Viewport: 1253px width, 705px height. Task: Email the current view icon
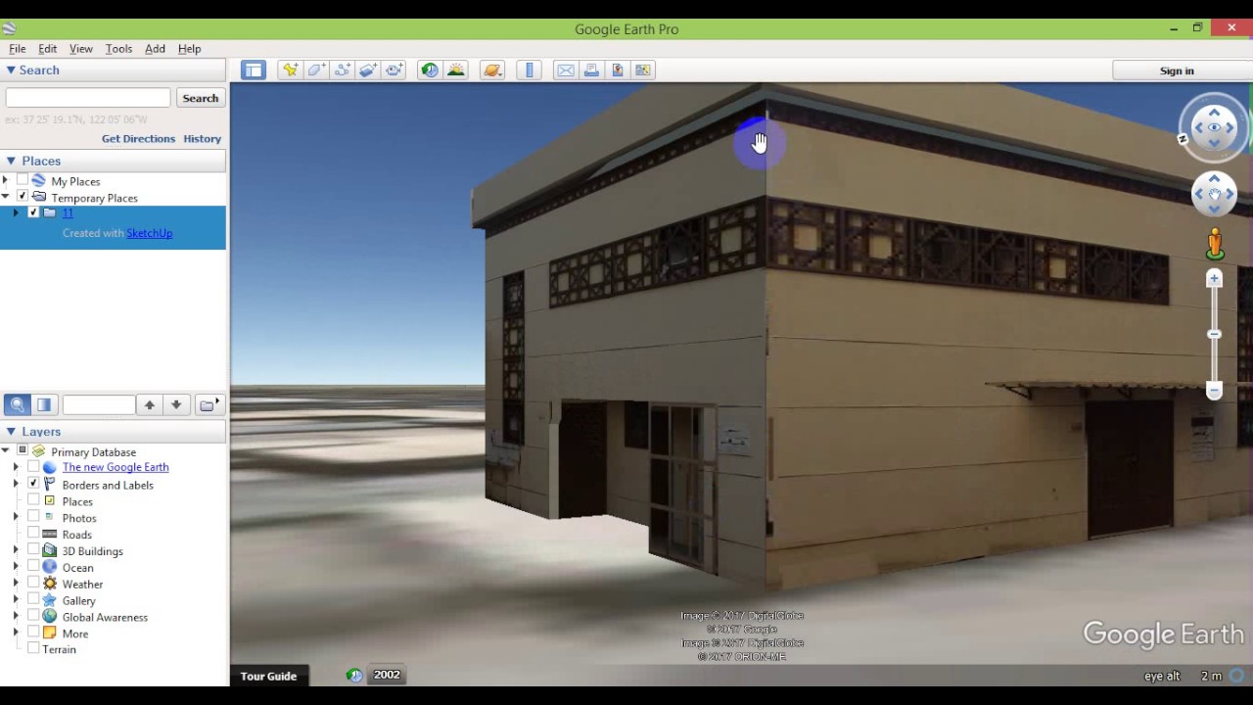pos(566,70)
